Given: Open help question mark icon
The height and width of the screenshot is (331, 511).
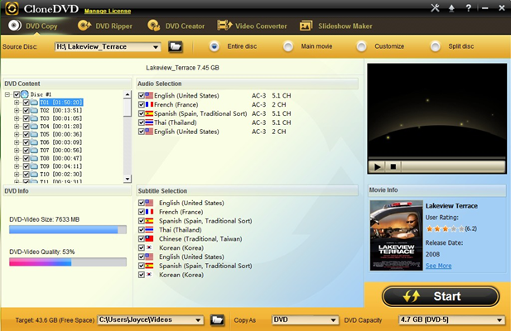Looking at the screenshot, I should [468, 8].
